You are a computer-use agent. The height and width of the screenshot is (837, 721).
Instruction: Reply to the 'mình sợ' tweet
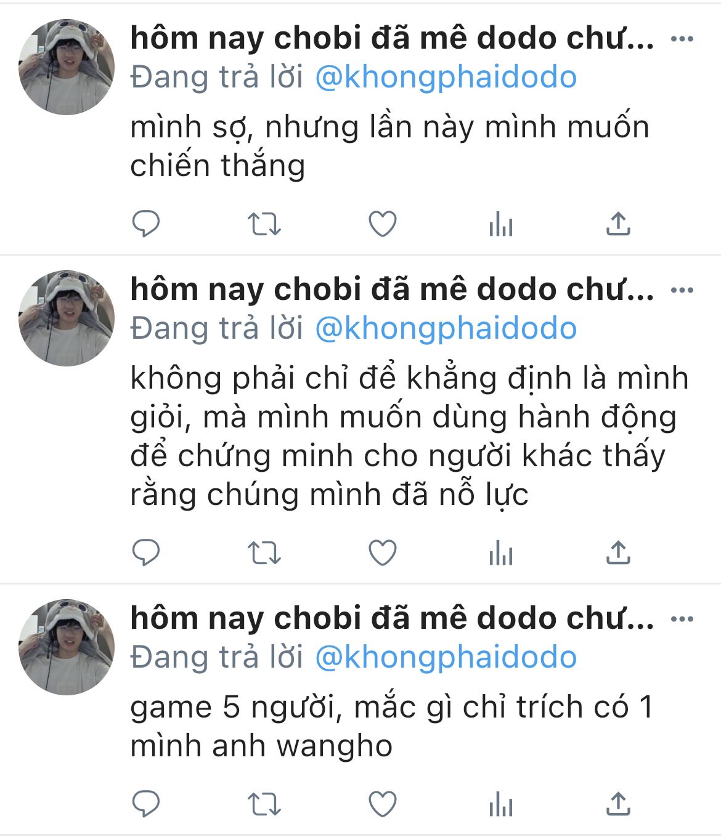tap(146, 224)
